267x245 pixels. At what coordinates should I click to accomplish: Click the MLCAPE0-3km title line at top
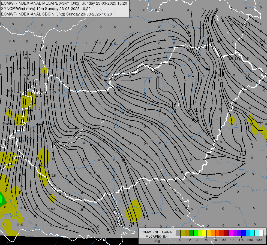(x=64, y=3)
